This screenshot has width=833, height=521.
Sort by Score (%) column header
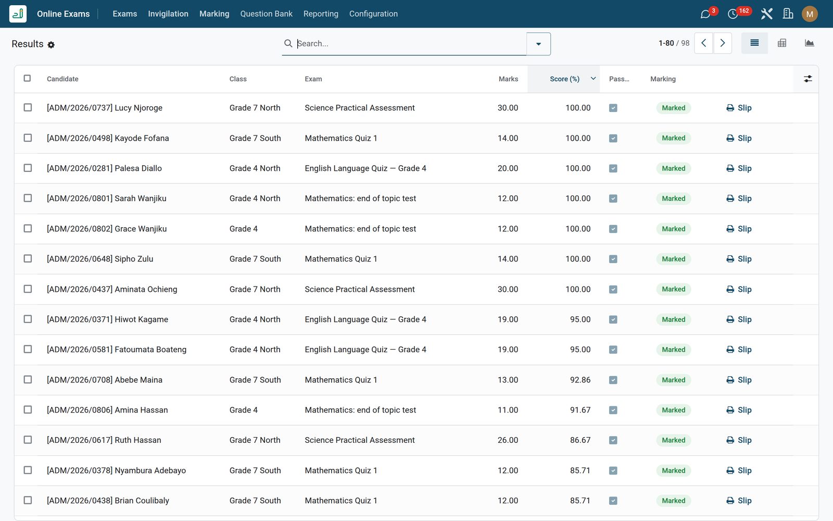(564, 79)
